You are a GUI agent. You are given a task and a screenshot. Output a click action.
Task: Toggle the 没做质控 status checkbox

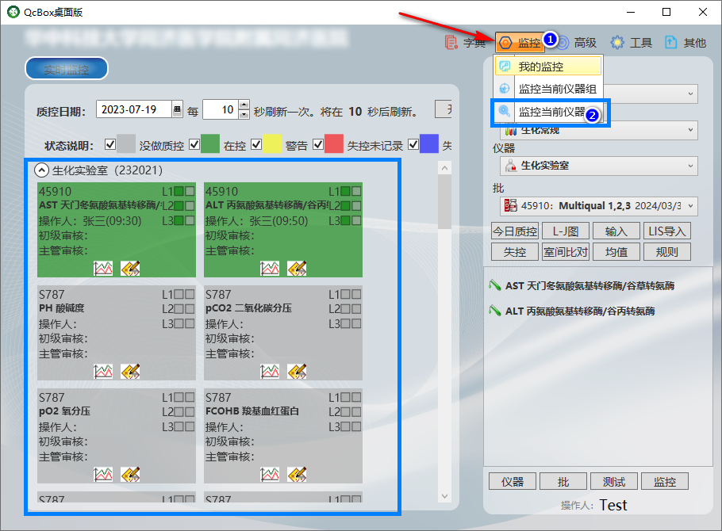click(x=110, y=144)
